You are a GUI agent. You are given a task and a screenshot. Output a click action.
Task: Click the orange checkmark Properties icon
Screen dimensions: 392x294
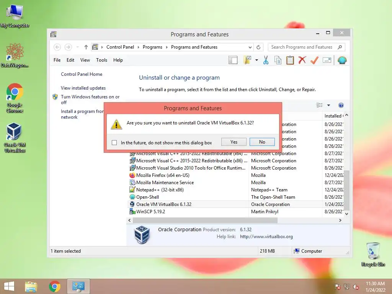point(314,60)
